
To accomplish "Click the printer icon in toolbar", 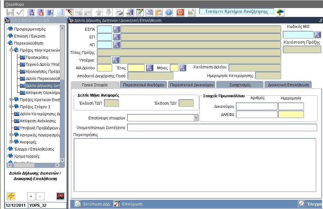I will (119, 13).
